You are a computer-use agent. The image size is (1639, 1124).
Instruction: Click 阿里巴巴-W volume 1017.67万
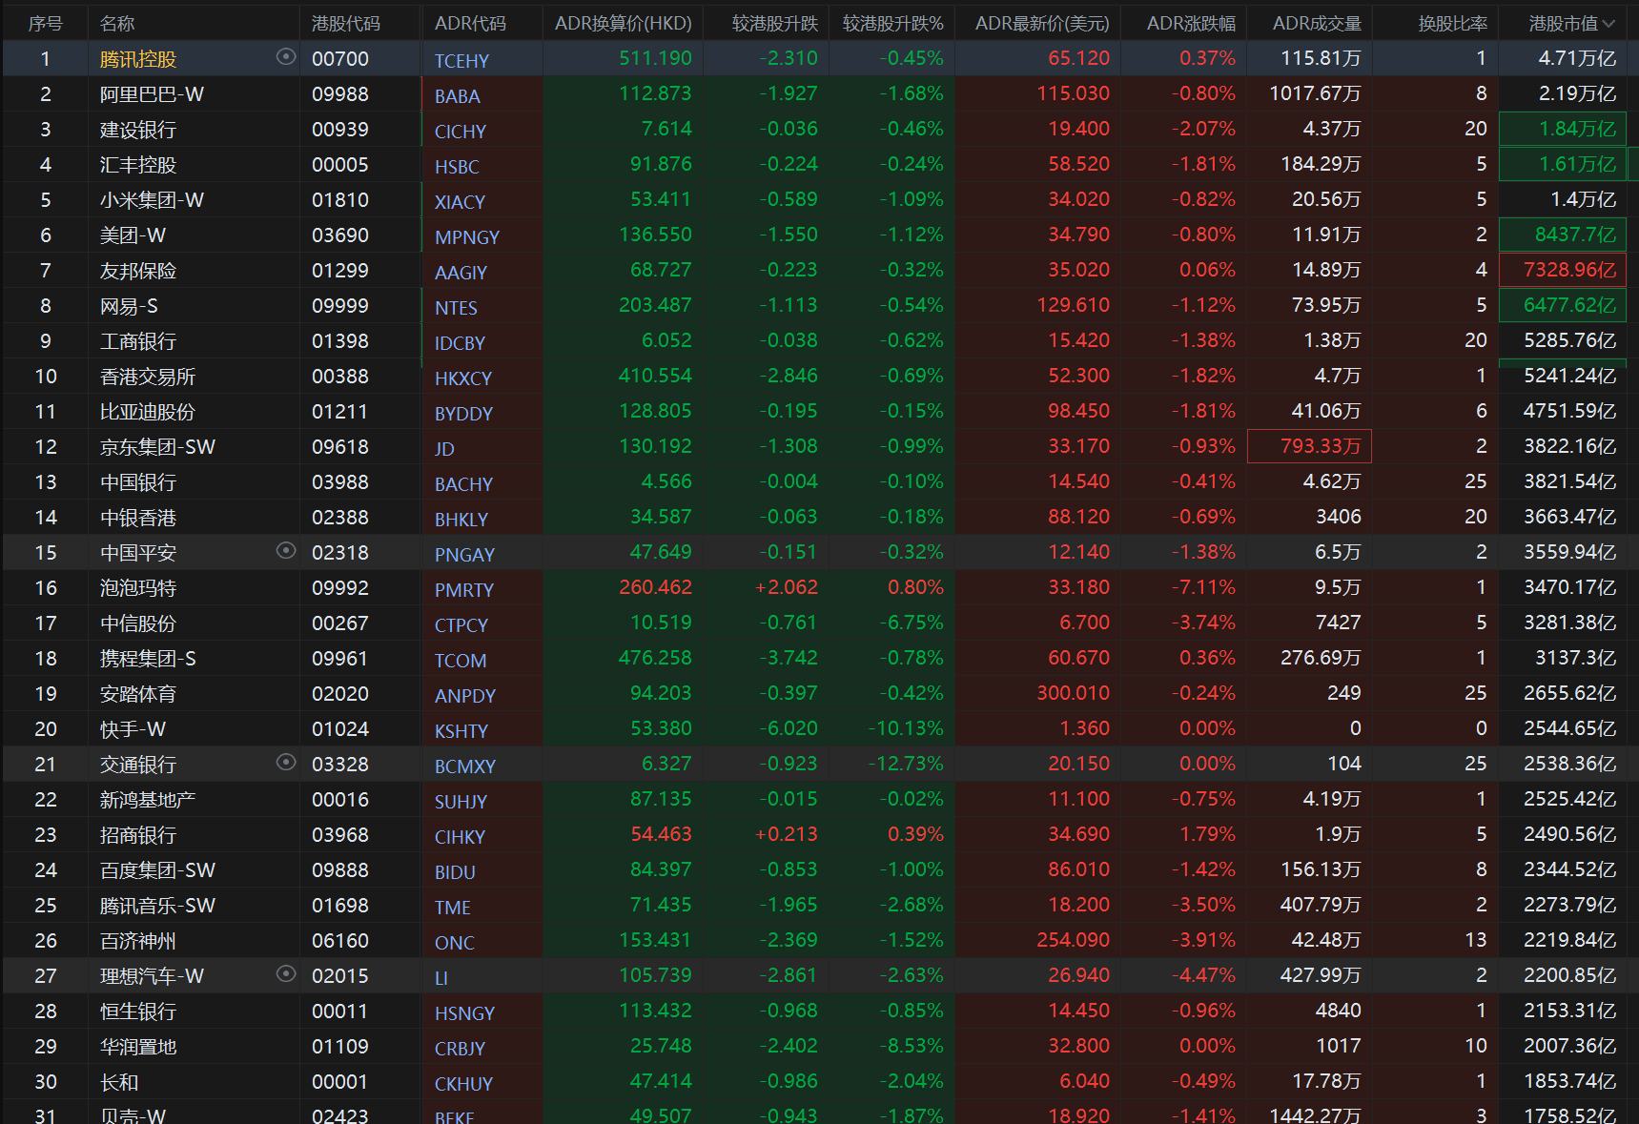coord(1315,93)
